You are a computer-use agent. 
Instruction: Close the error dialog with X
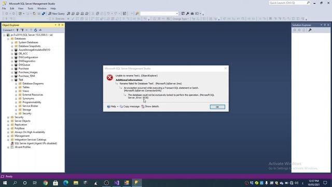[x=225, y=68]
